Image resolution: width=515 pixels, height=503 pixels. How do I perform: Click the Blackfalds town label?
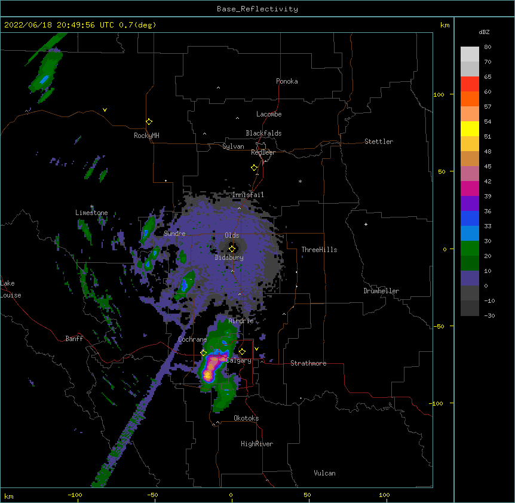pyautogui.click(x=263, y=133)
